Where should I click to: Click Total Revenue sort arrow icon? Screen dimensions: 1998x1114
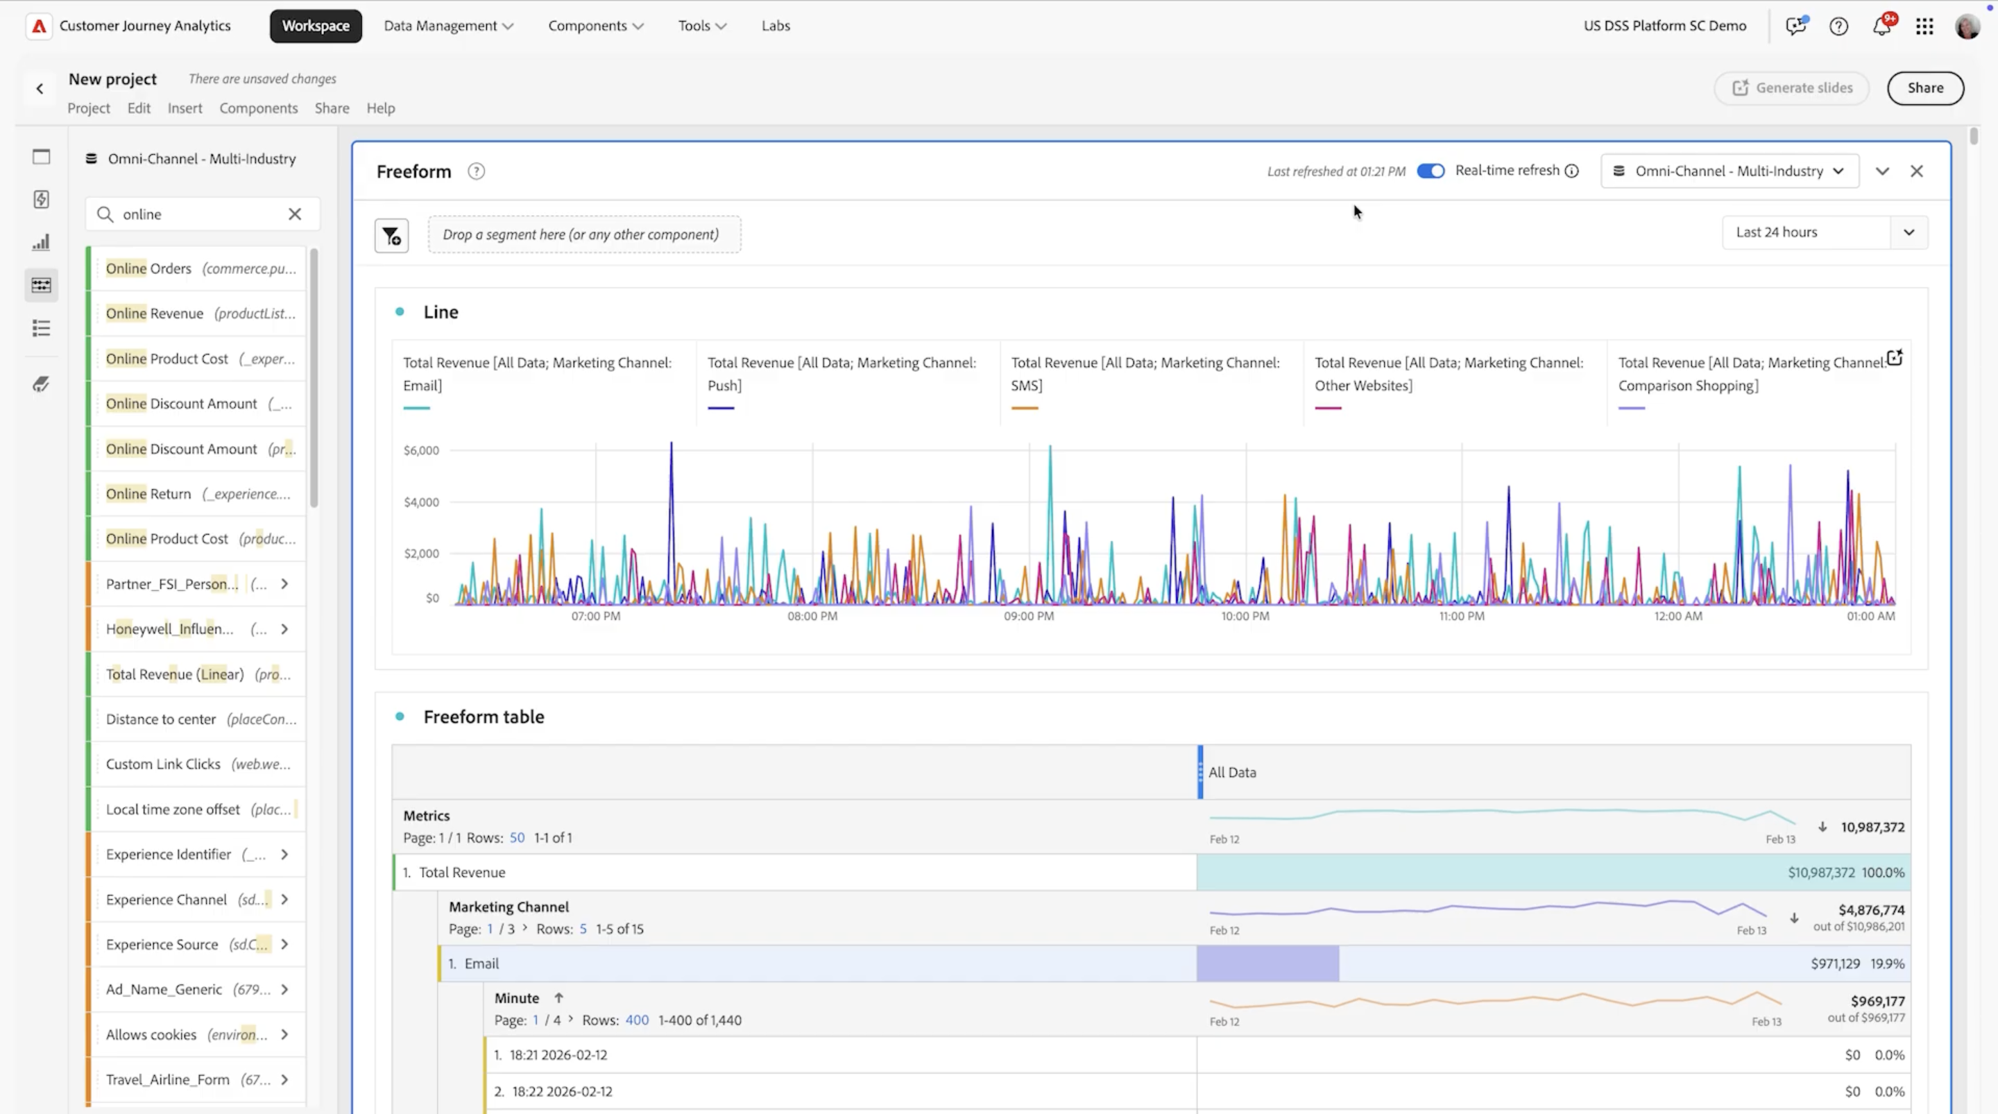point(1822,827)
